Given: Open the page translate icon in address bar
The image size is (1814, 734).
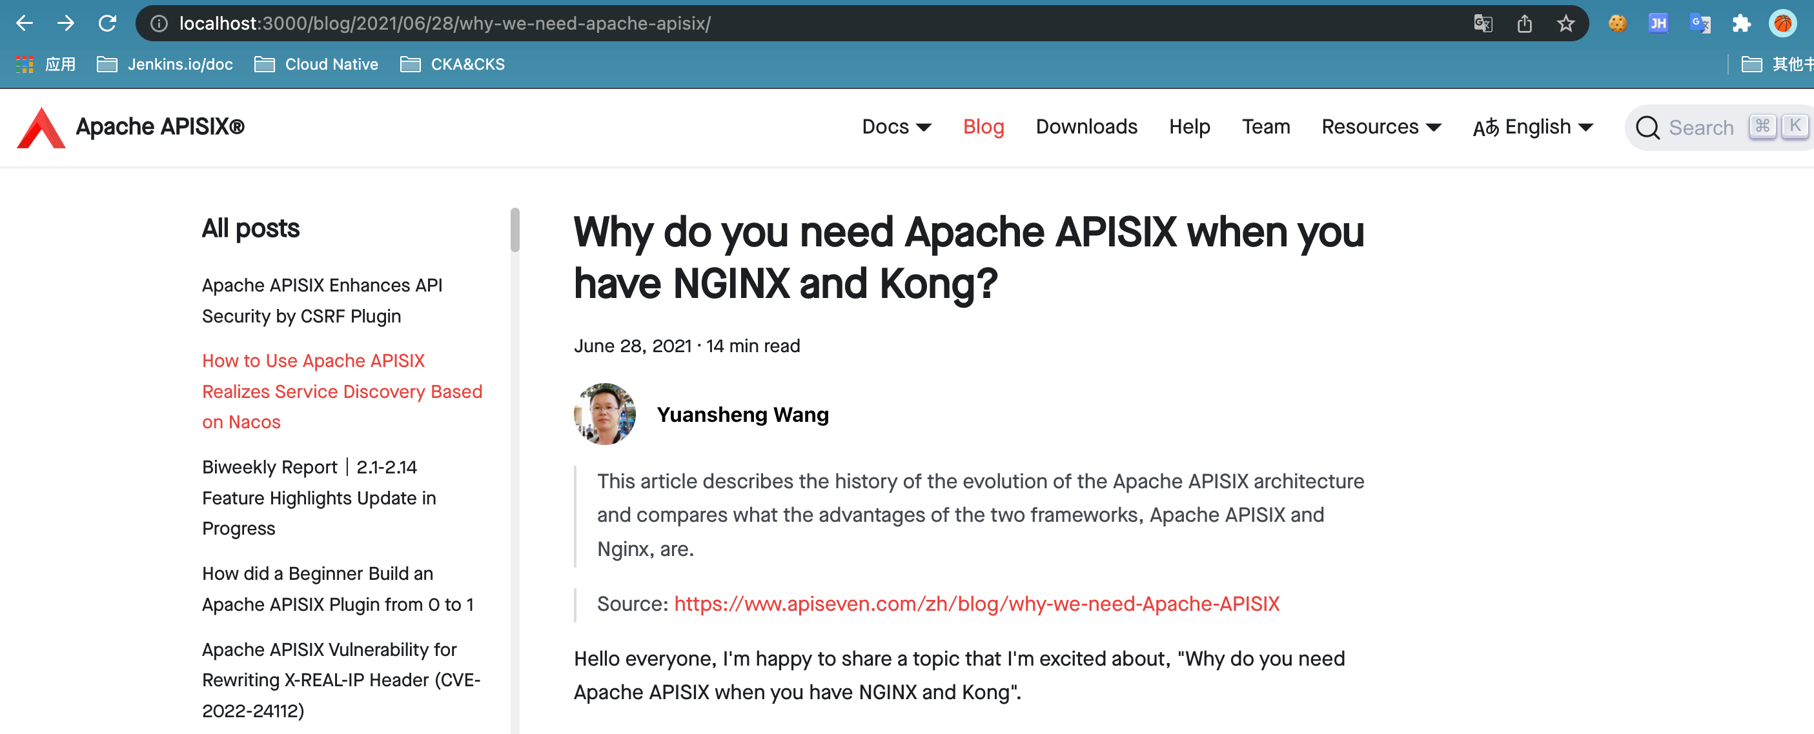Looking at the screenshot, I should point(1483,23).
